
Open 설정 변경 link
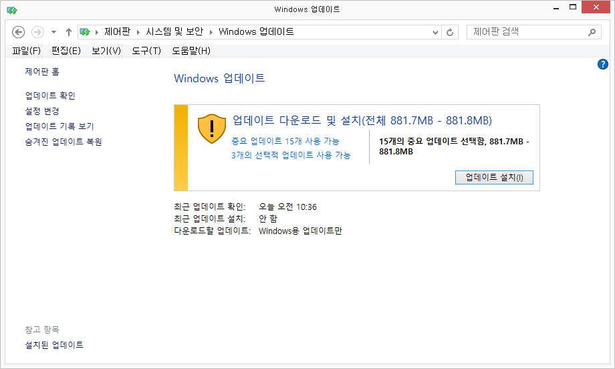[42, 111]
